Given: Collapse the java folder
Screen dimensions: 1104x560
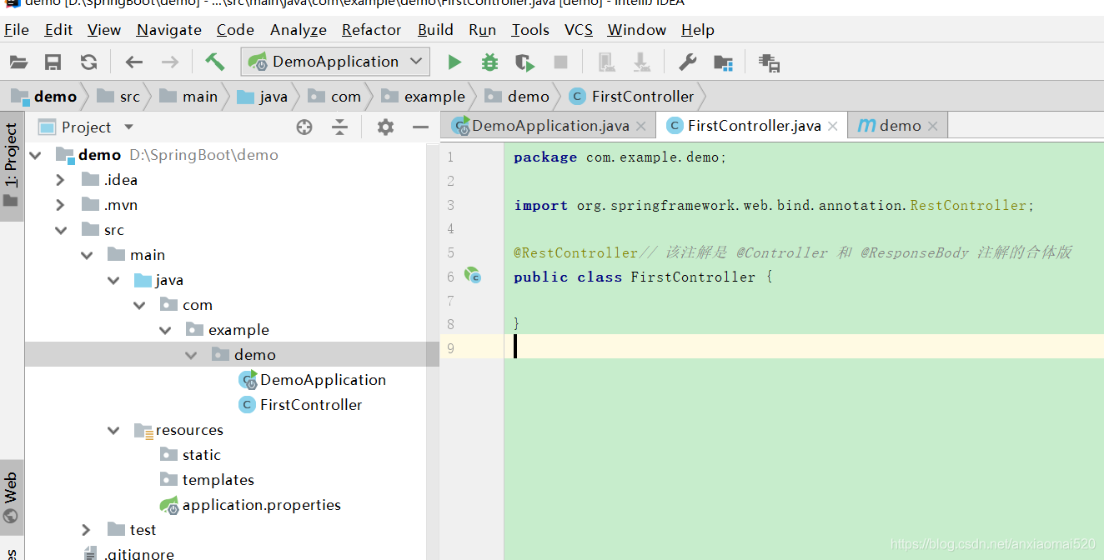Looking at the screenshot, I should click(113, 280).
